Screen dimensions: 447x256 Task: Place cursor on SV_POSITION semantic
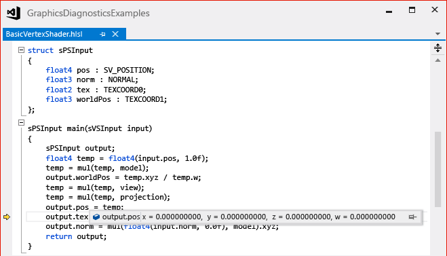pos(129,70)
